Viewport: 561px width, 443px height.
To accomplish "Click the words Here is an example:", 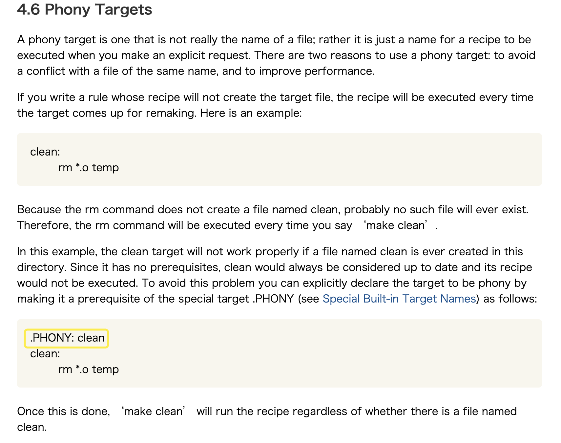I will 251,113.
